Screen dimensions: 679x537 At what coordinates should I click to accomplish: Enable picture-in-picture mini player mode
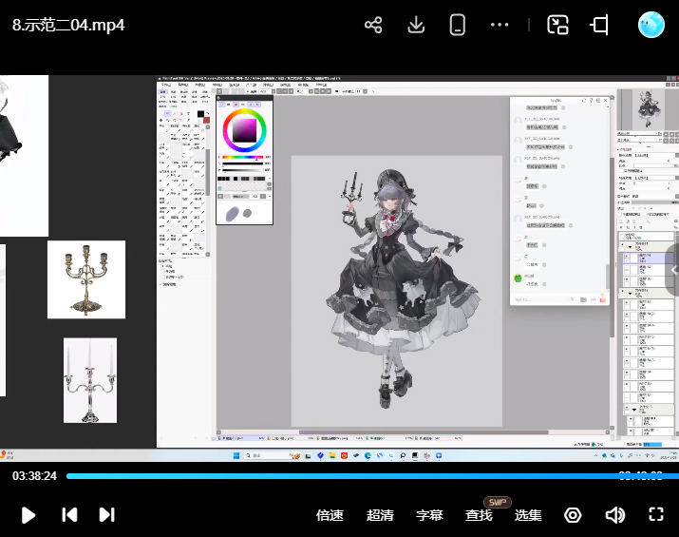[557, 26]
